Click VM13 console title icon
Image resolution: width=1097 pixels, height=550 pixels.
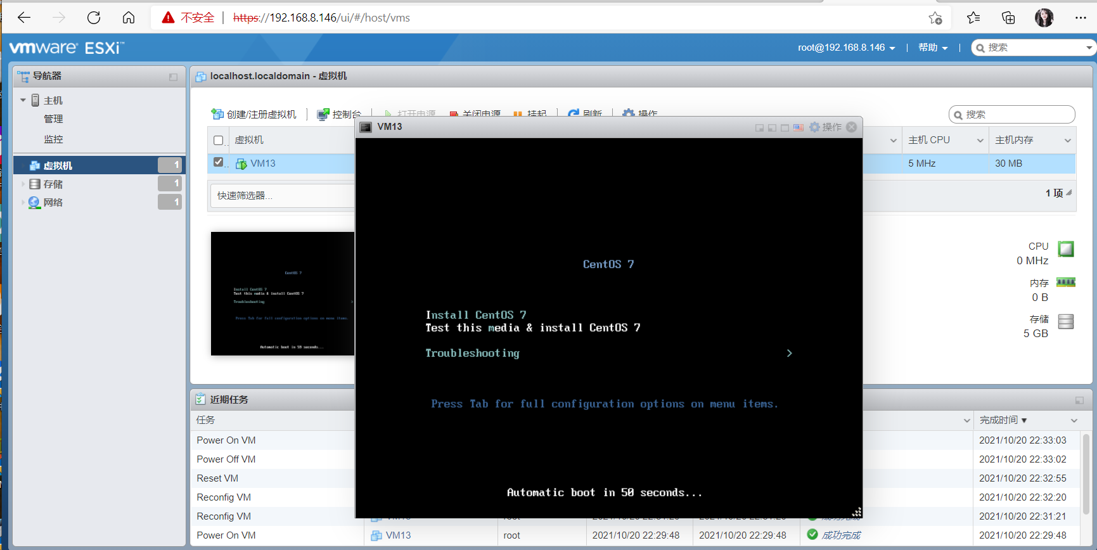pos(366,127)
